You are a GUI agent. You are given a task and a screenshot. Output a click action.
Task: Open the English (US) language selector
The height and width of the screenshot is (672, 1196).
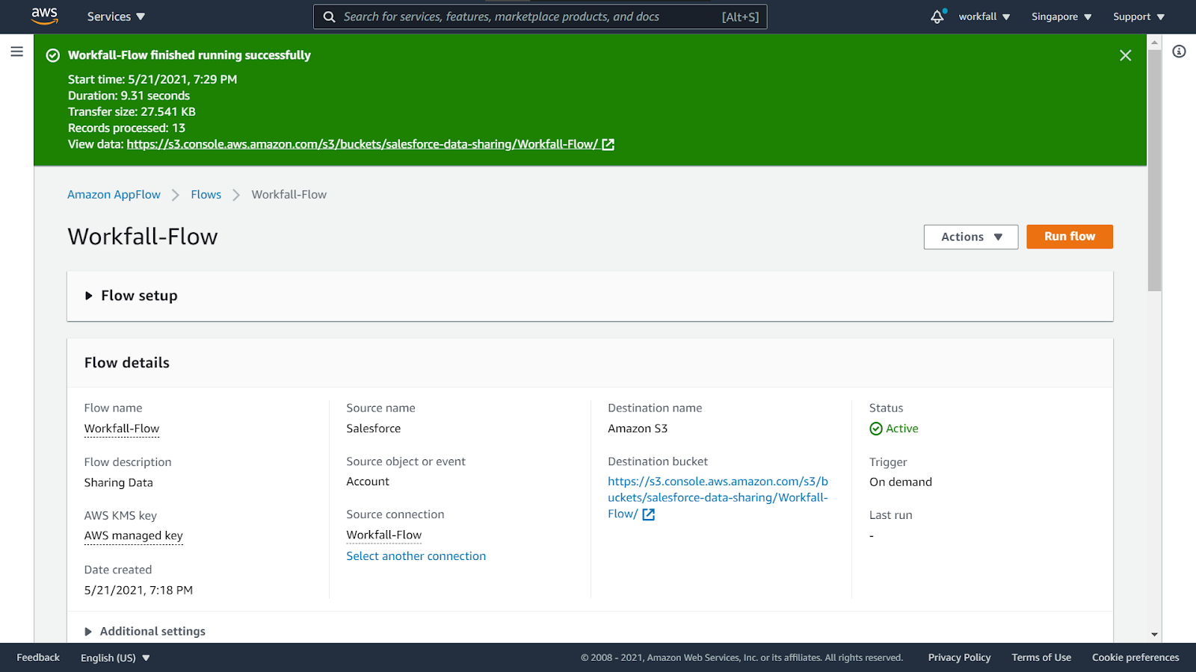click(x=115, y=658)
